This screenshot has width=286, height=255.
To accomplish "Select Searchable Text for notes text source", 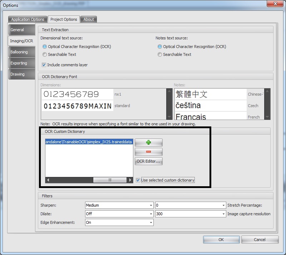I will pyautogui.click(x=160, y=54).
